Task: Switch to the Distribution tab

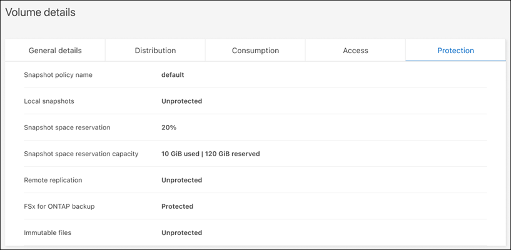Action: point(155,51)
